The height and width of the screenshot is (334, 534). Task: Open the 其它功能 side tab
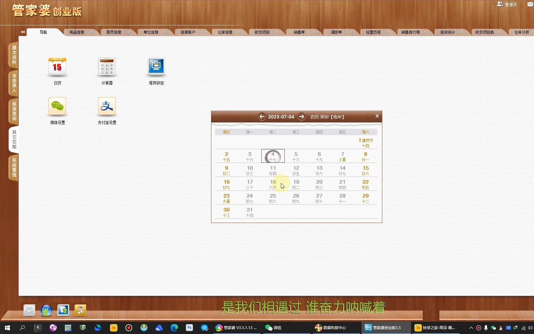(x=14, y=139)
